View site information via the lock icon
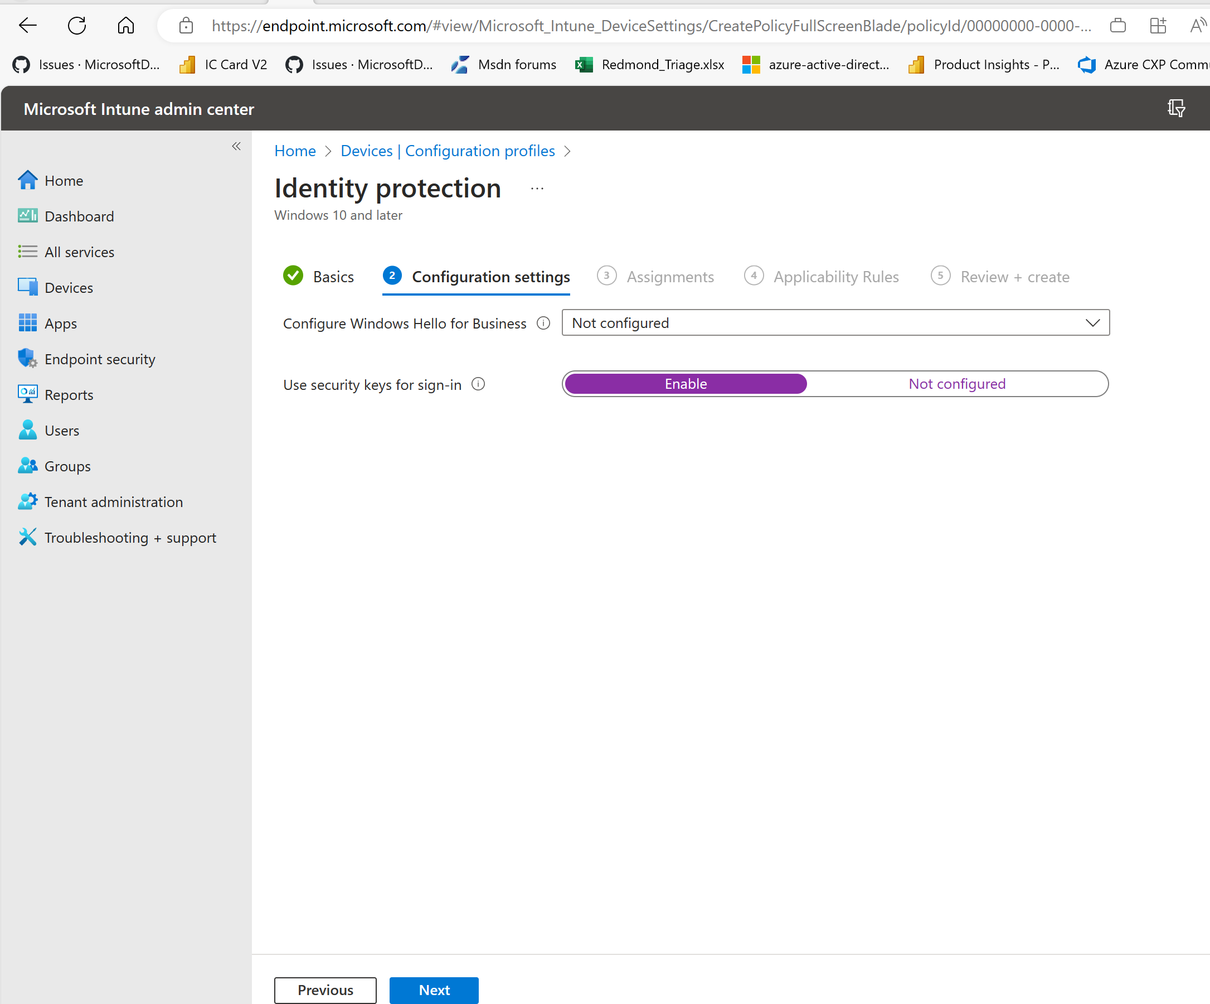This screenshot has width=1210, height=1004. [x=186, y=25]
